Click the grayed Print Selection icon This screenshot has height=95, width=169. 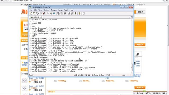click(62, 13)
